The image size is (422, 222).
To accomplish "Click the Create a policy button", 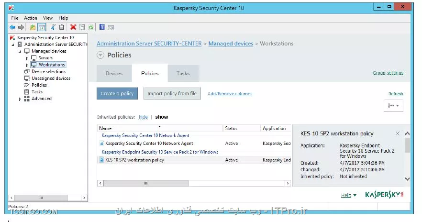I will [117, 93].
